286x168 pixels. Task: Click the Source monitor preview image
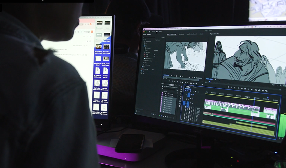(x=185, y=57)
